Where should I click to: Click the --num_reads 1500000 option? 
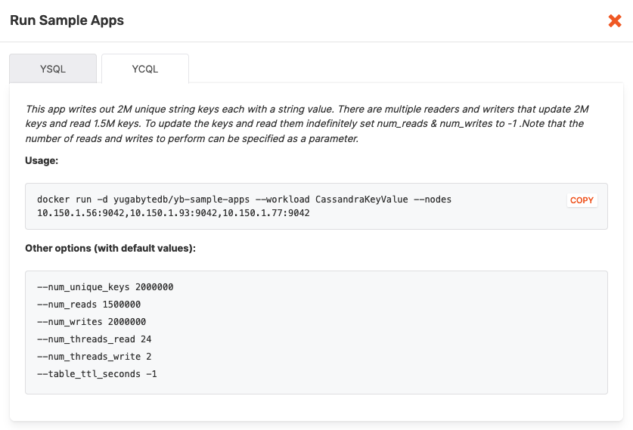point(88,305)
